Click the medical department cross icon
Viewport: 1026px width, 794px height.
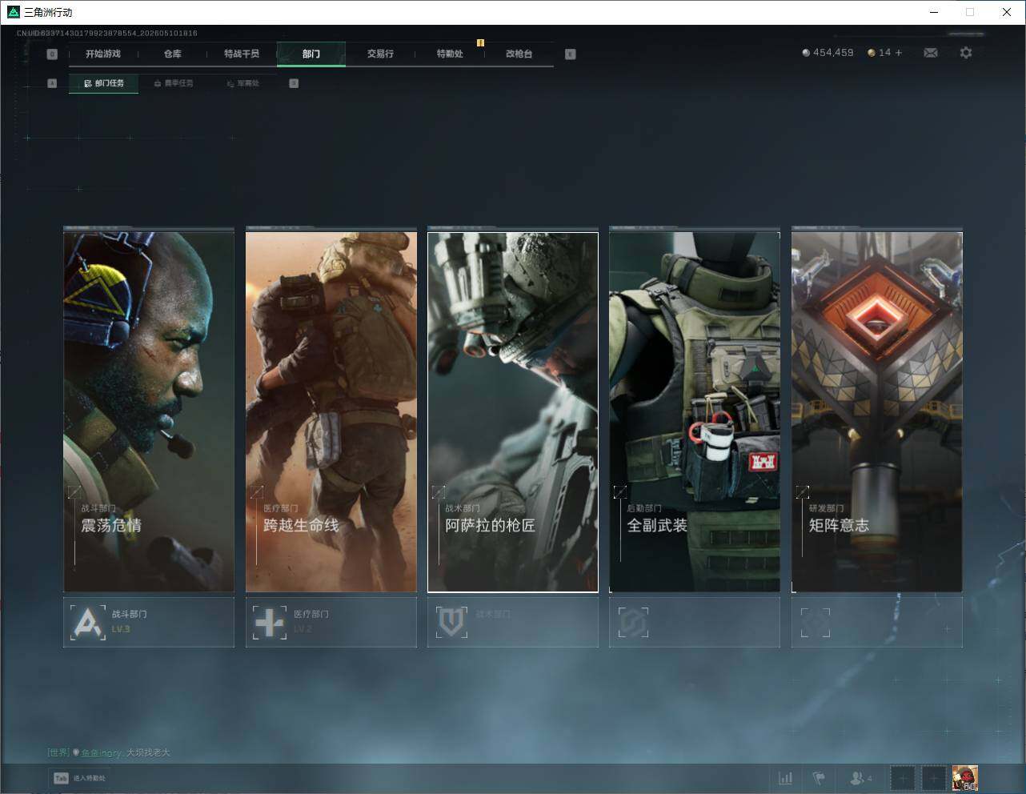tap(269, 622)
